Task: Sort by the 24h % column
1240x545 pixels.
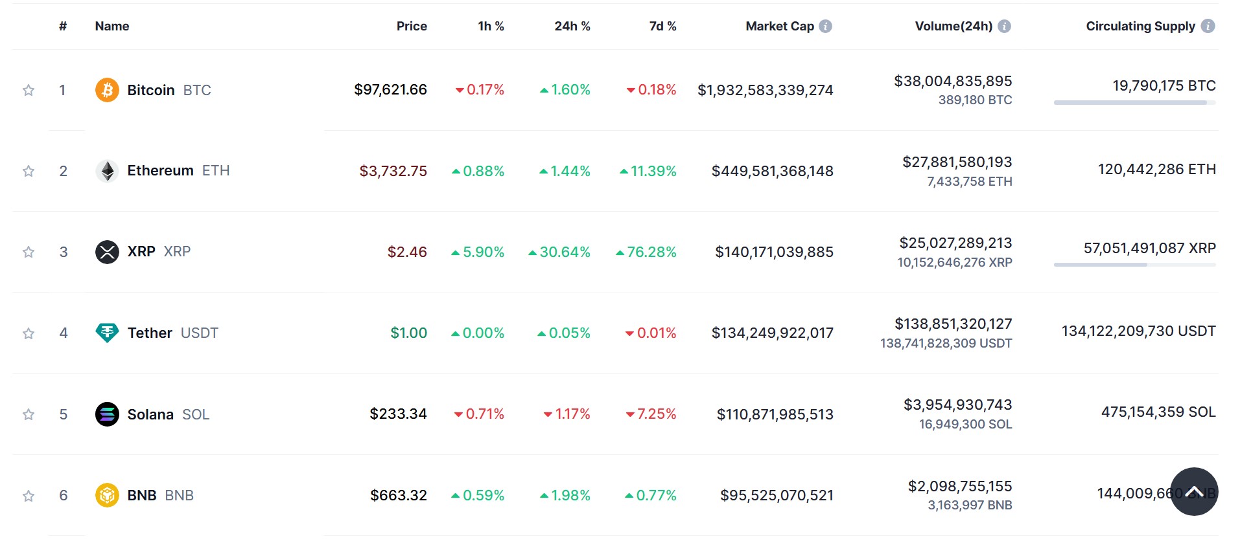Action: point(572,27)
